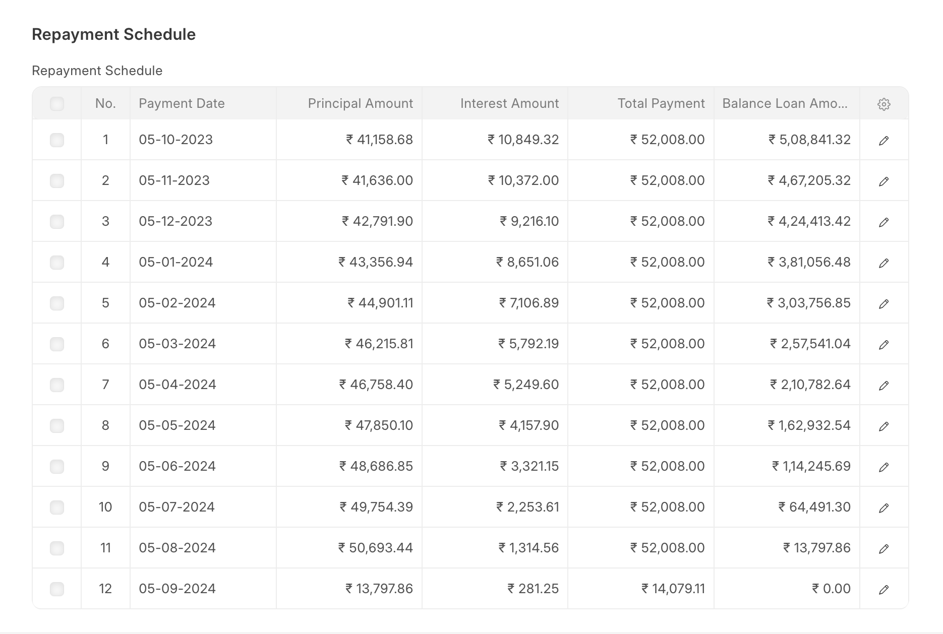The image size is (943, 634).
Task: Expand the truncated Balance Loan Amount column
Action: pos(786,103)
